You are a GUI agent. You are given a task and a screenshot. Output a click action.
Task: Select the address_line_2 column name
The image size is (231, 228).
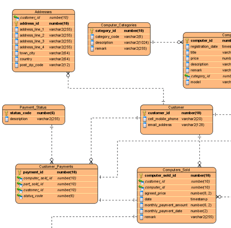tap(32, 36)
